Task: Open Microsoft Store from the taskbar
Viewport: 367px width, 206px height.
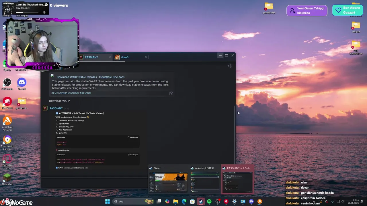Action: click(x=192, y=201)
